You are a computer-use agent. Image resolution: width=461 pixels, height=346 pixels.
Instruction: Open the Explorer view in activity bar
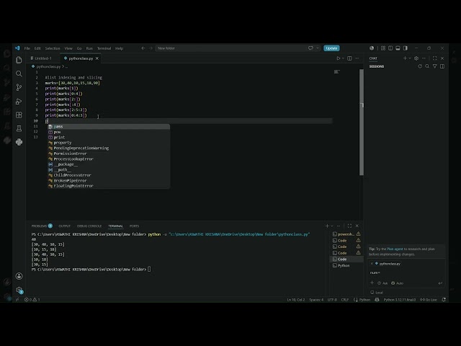19,60
